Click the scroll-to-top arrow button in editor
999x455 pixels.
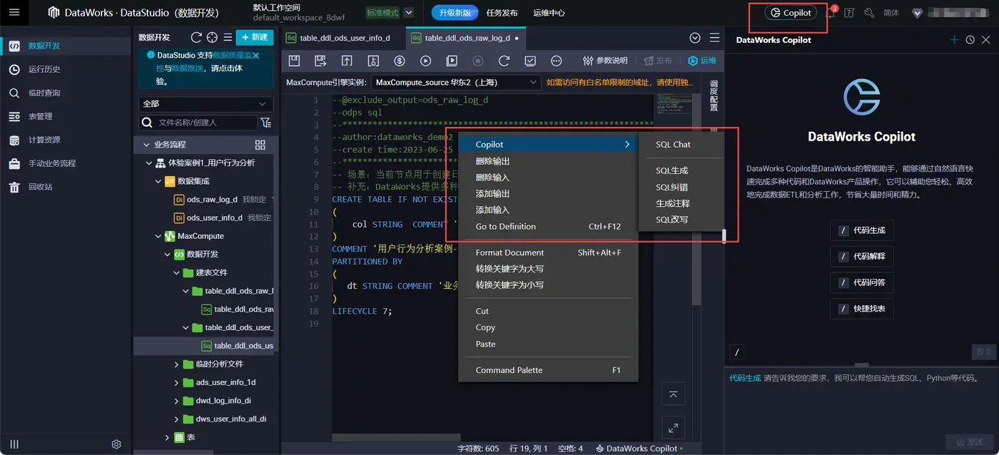coord(673,394)
